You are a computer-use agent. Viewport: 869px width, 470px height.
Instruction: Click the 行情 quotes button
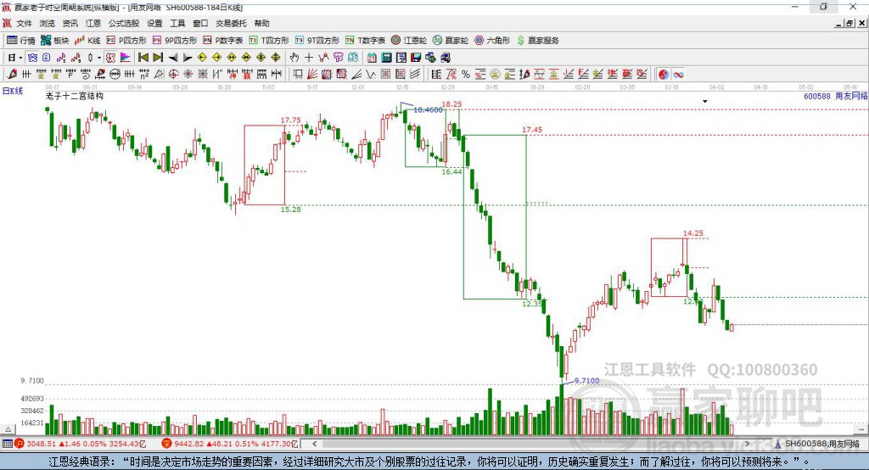(x=21, y=41)
